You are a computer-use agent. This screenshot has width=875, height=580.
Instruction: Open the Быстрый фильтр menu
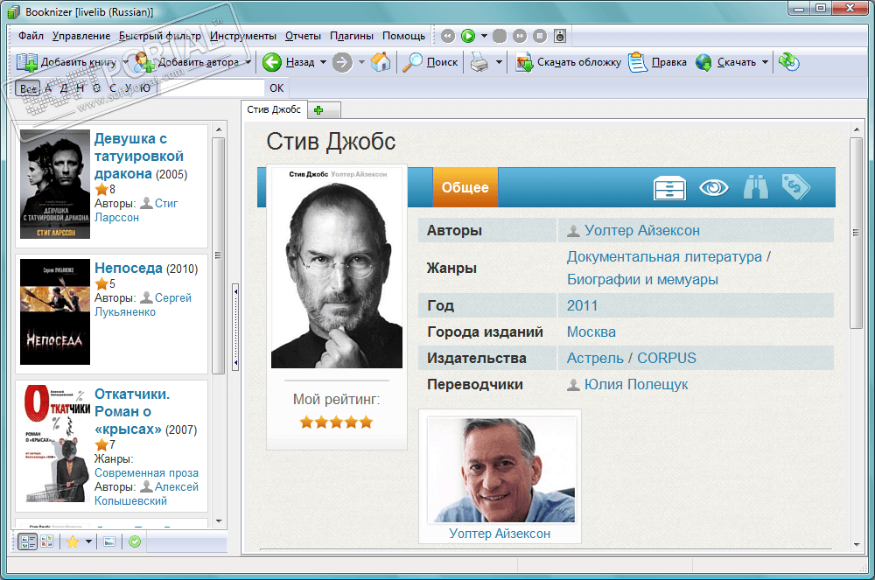[x=159, y=36]
